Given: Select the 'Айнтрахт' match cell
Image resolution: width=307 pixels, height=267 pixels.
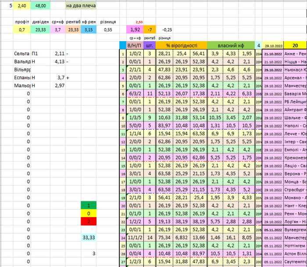Looking at the screenshot, I should (x=295, y=110).
